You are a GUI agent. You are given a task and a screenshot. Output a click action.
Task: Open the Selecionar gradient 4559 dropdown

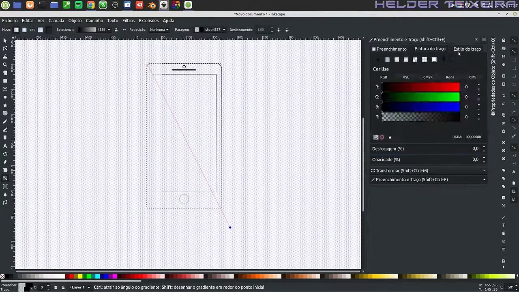(x=94, y=30)
